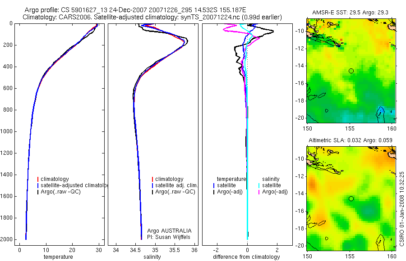Image resolution: width=406 pixels, height=261 pixels.
Task: Click 'climatology' legend entry in the salinity panel
Action: click(x=169, y=179)
